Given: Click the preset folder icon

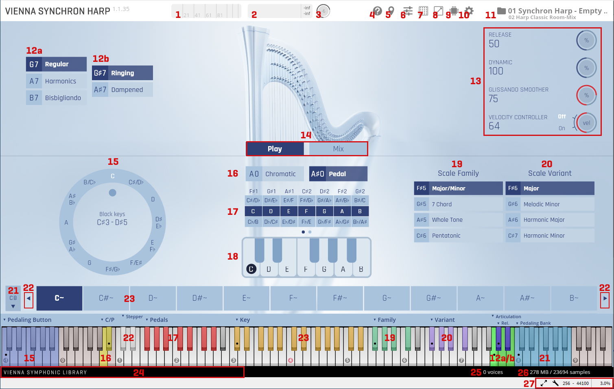Looking at the screenshot, I should pyautogui.click(x=501, y=11).
